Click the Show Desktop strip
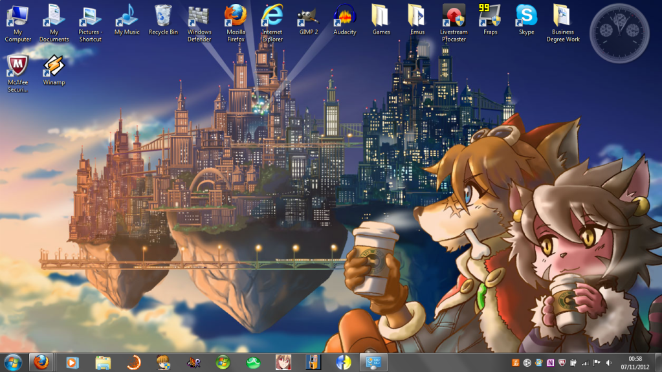This screenshot has width=662, height=372. [x=658, y=363]
